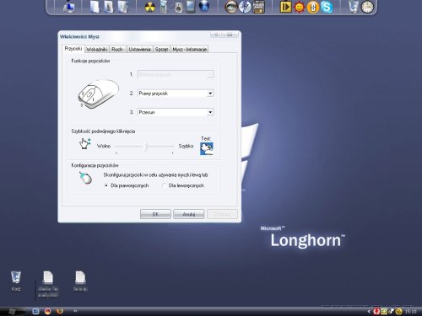Click the eye icon in the dock

click(230, 7)
